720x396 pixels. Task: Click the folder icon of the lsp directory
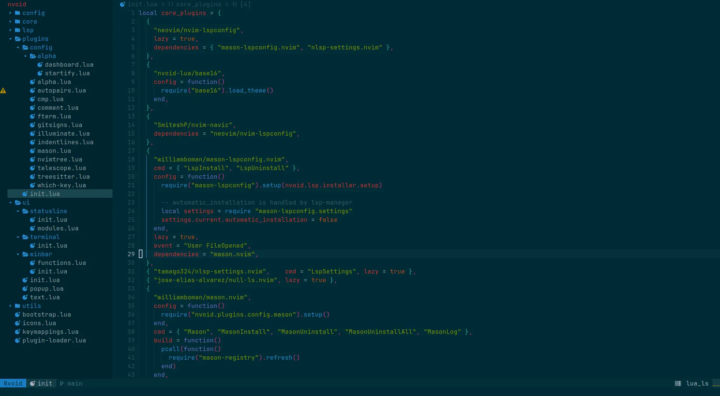pyautogui.click(x=17, y=30)
